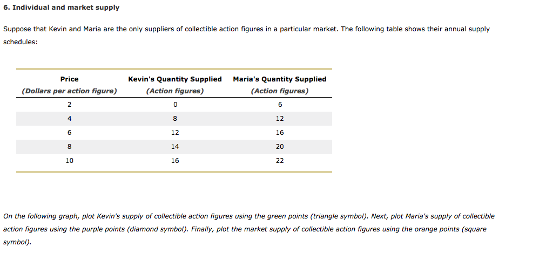546x253 pixels.
Task: Click Maria's quantity of 22 cell
Action: [280, 160]
